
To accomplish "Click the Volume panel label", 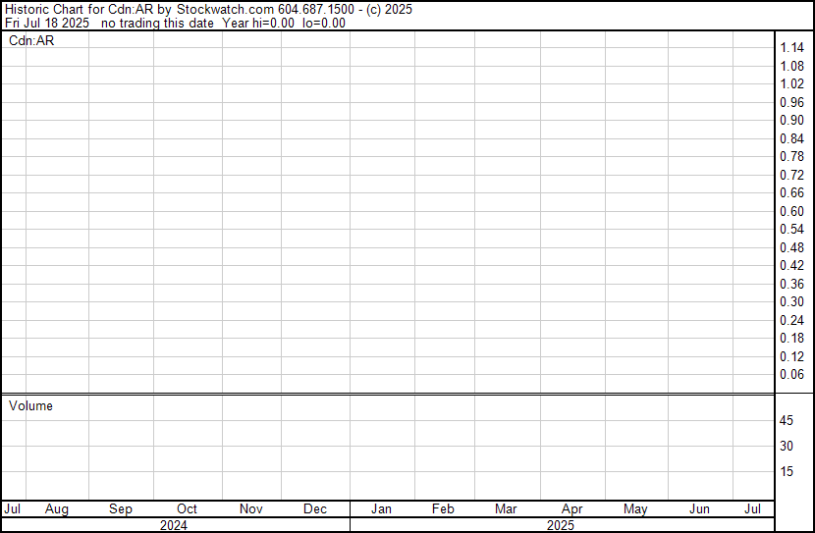I will [30, 405].
